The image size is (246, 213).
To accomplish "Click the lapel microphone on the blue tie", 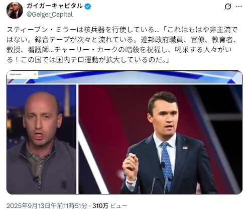I will [163, 165].
